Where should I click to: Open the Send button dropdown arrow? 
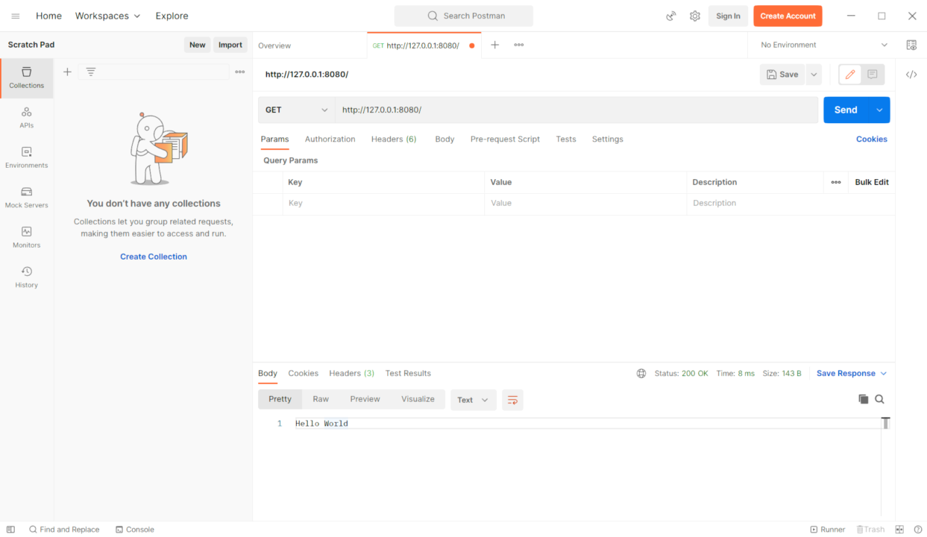[x=879, y=110]
